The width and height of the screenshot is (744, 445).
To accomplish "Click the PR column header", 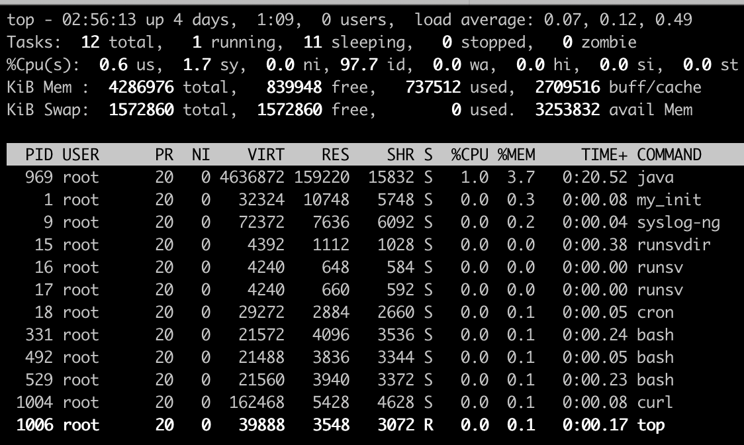I will [x=164, y=155].
